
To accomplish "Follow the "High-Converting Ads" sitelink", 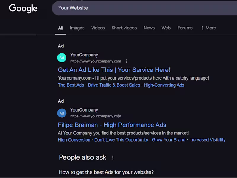I will click(x=164, y=85).
